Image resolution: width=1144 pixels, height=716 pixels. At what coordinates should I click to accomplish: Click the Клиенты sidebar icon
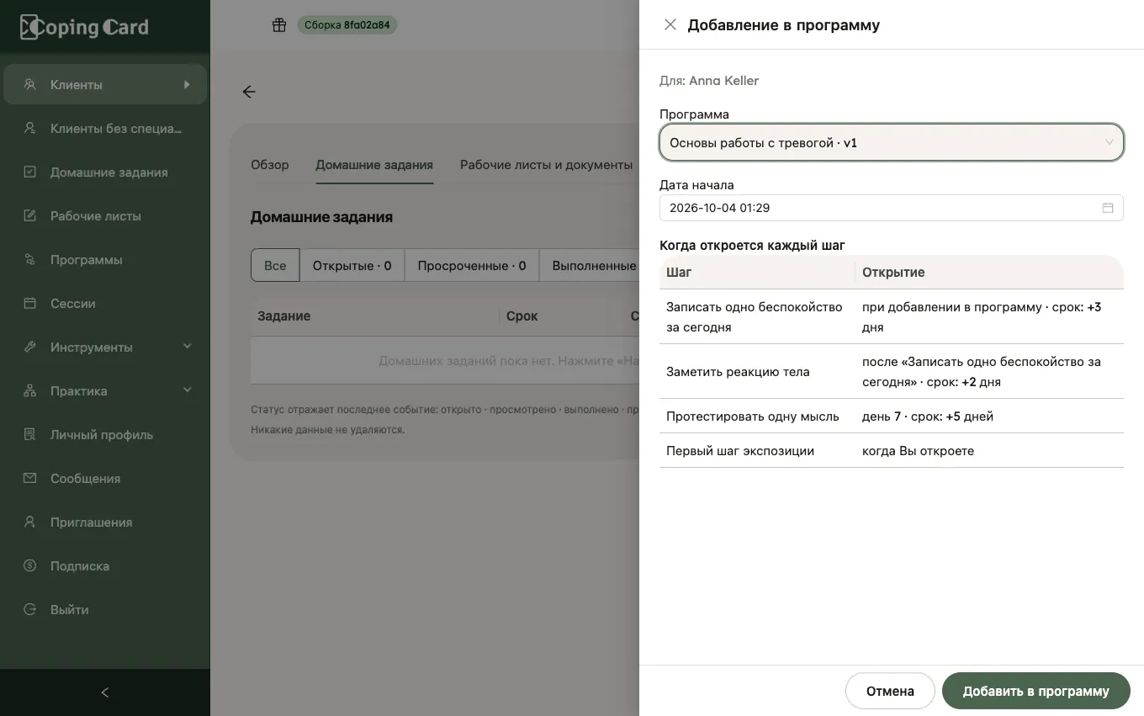click(x=30, y=85)
